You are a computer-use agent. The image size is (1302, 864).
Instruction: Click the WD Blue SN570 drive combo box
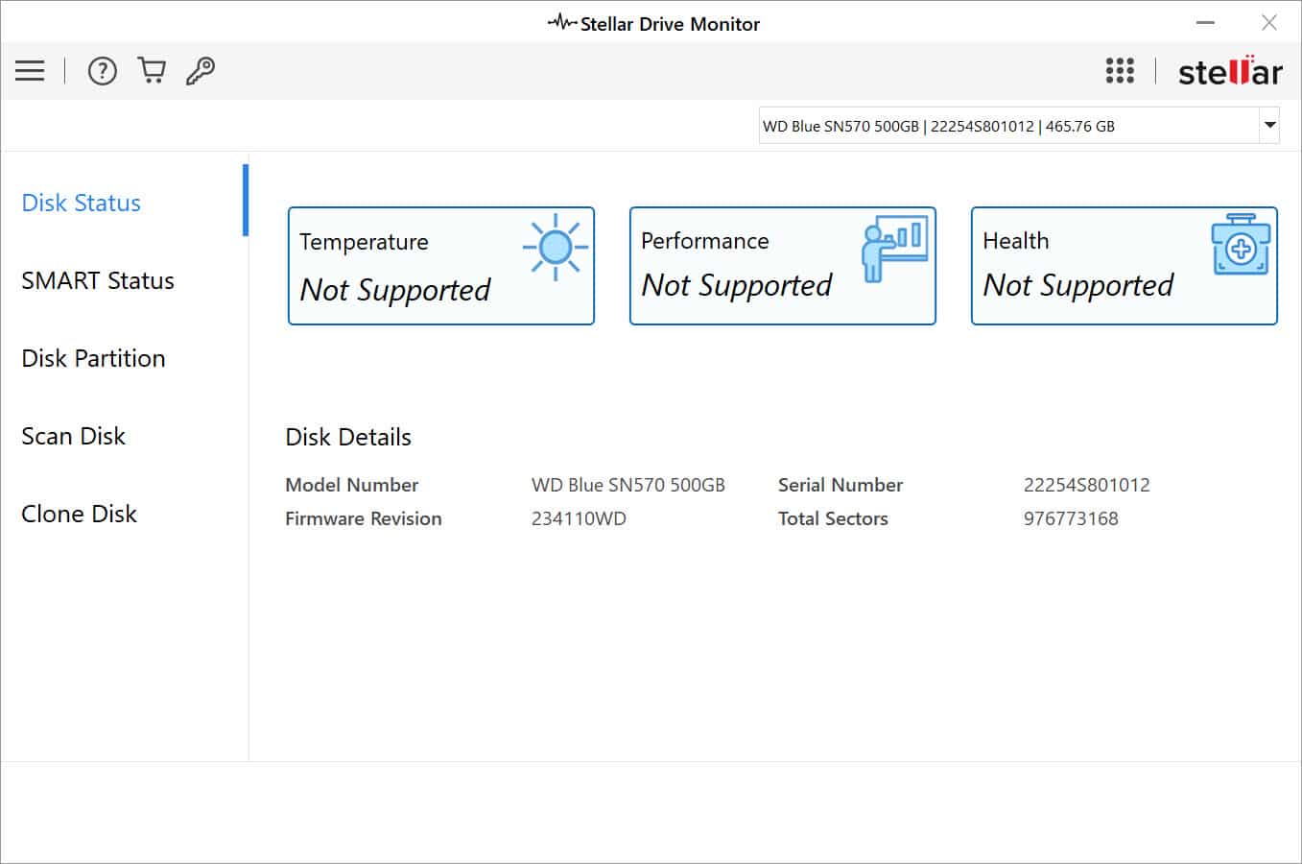pos(1007,125)
